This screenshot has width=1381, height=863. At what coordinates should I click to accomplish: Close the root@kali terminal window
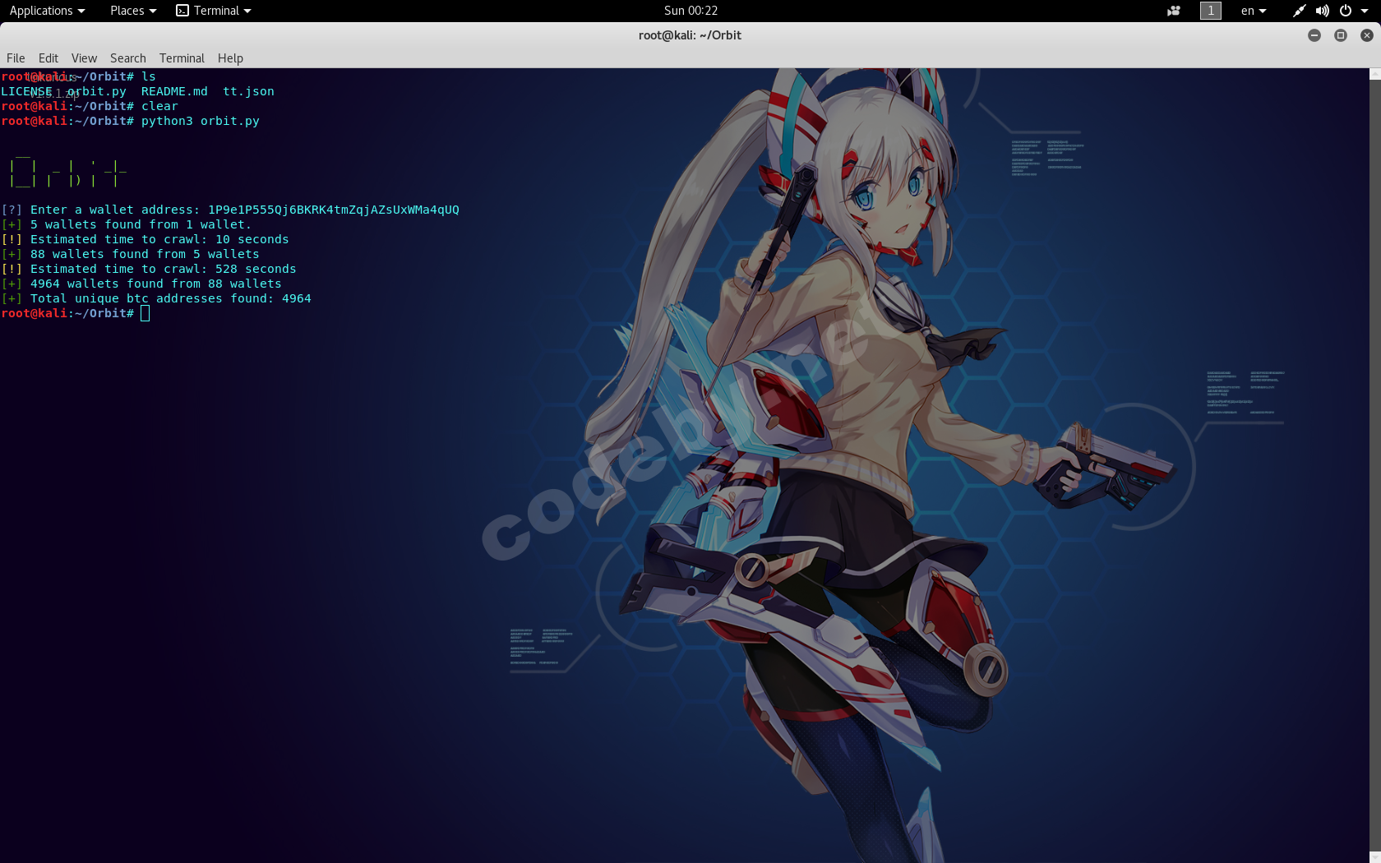pyautogui.click(x=1367, y=35)
